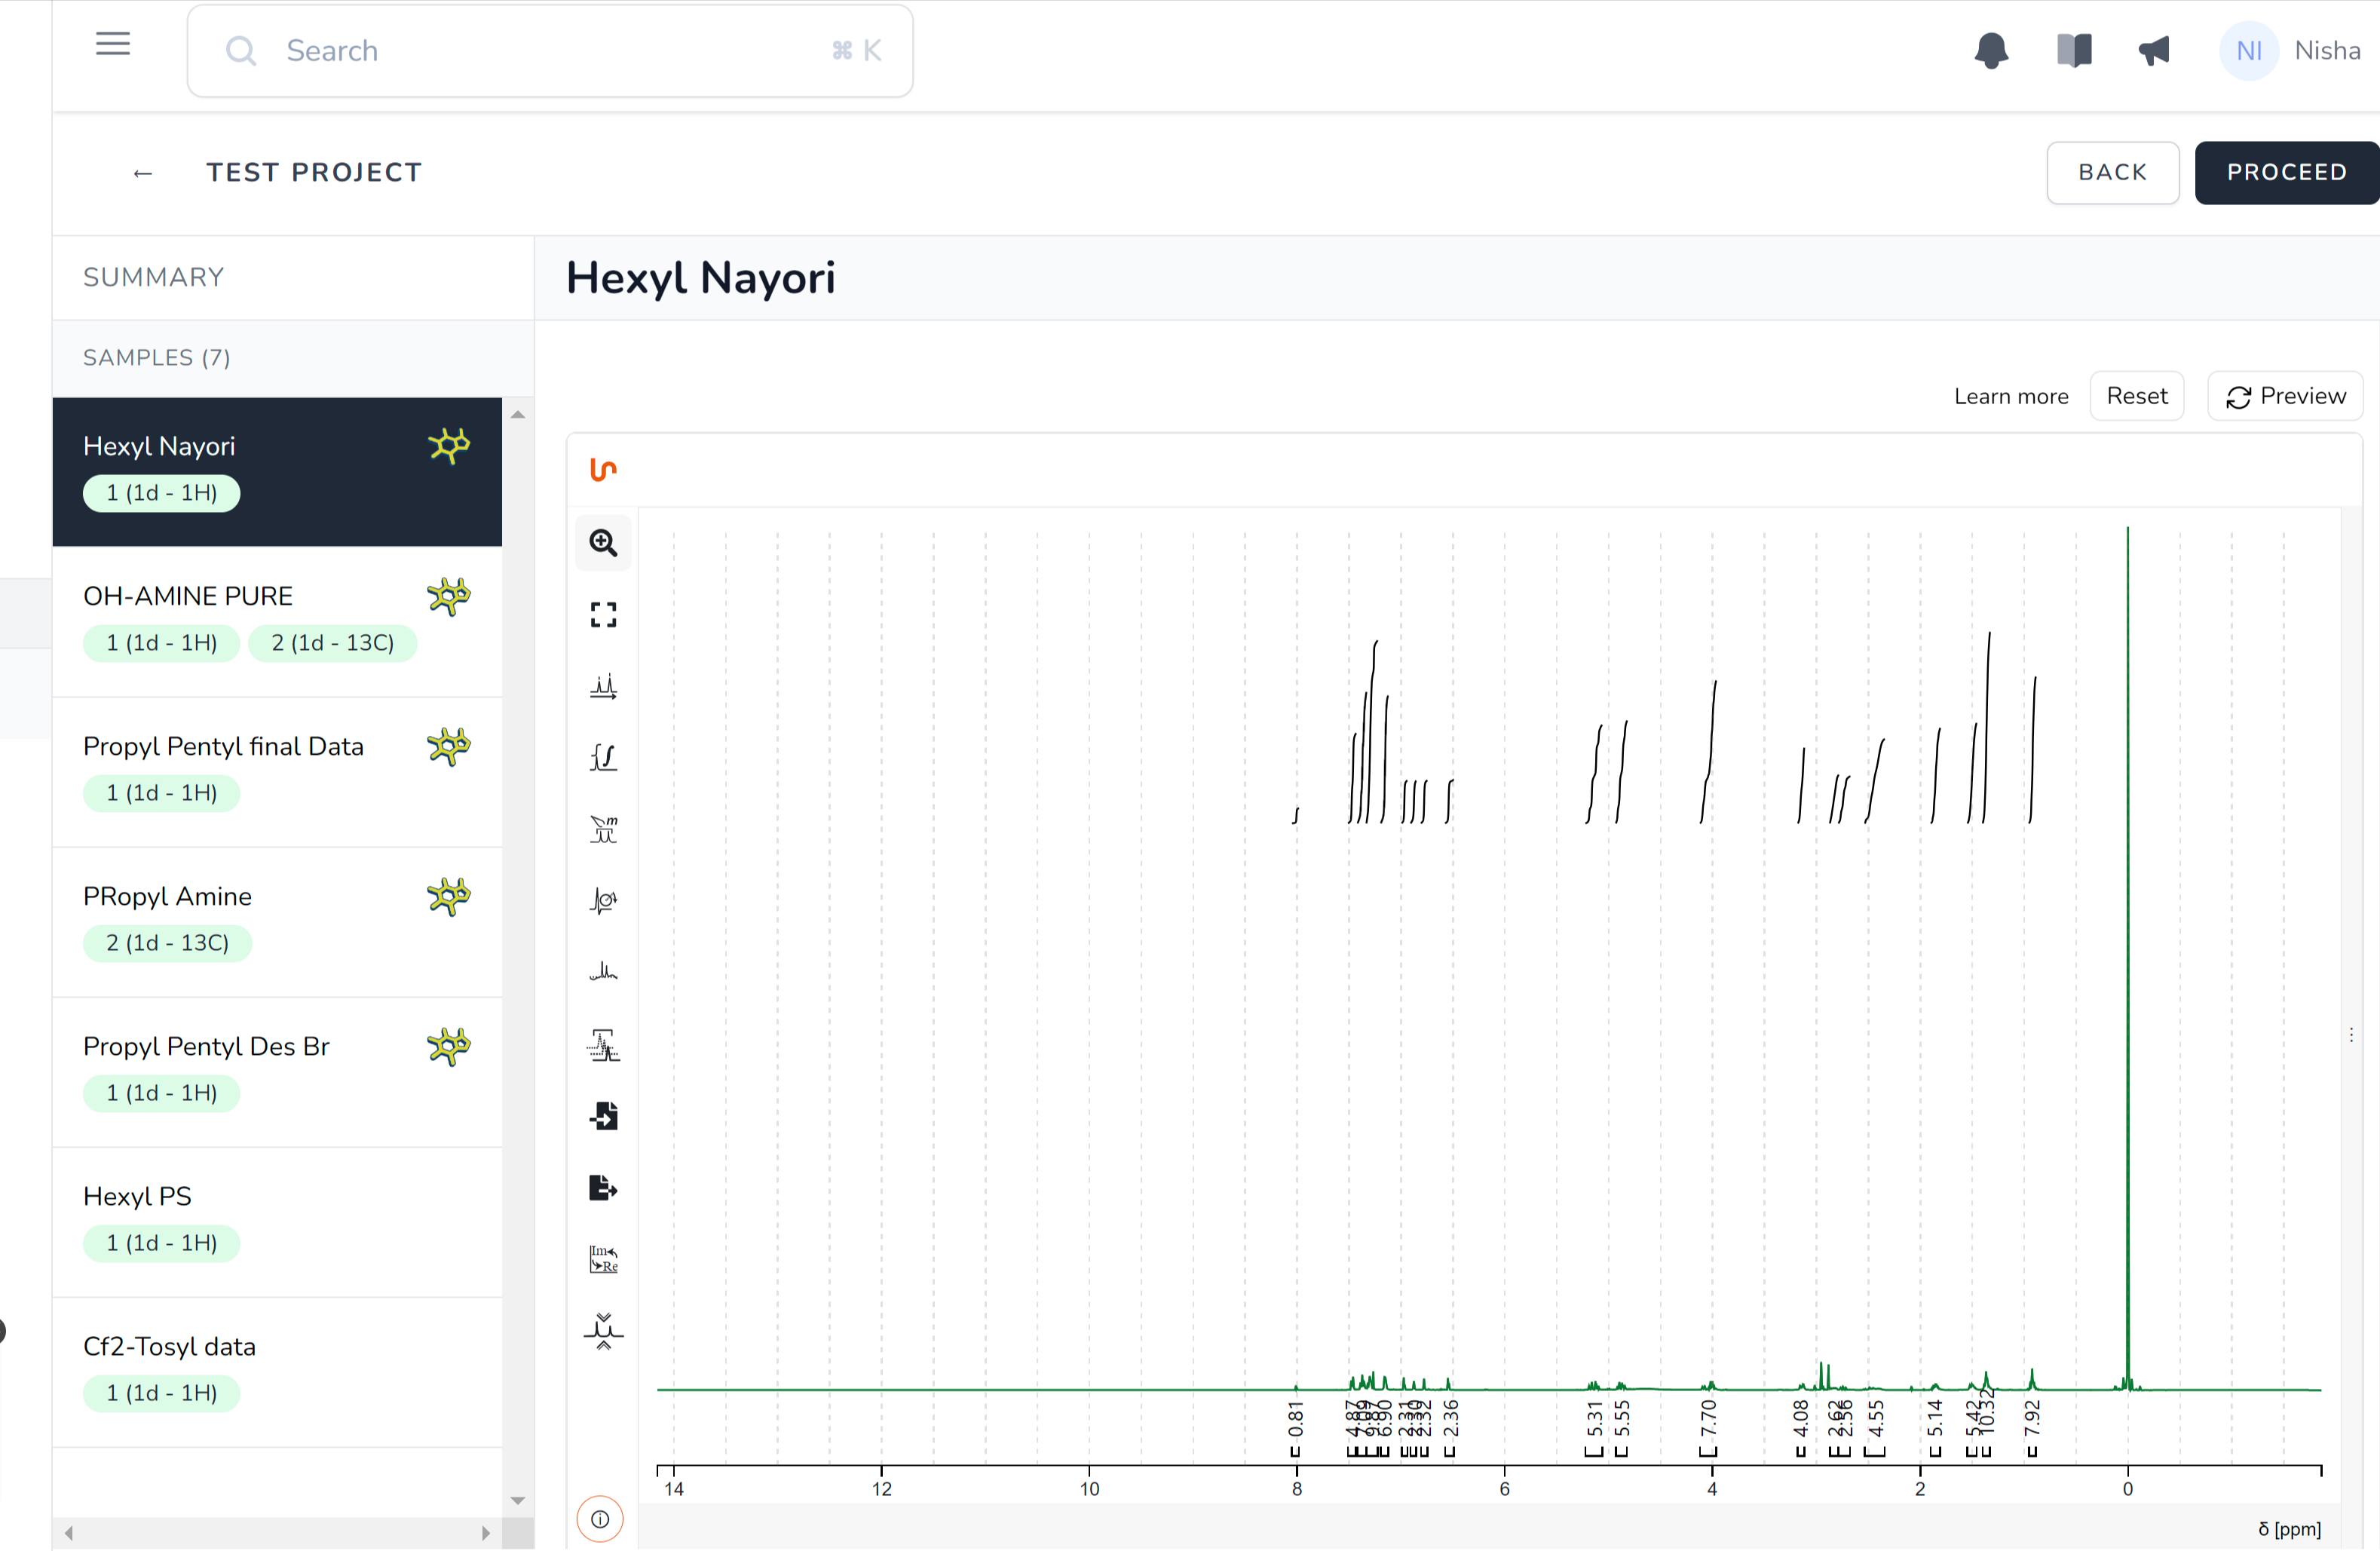Open the 1 (1d - 1H) tag of OH-AMINE PURE
This screenshot has height=1551, width=2380.
[x=162, y=643]
